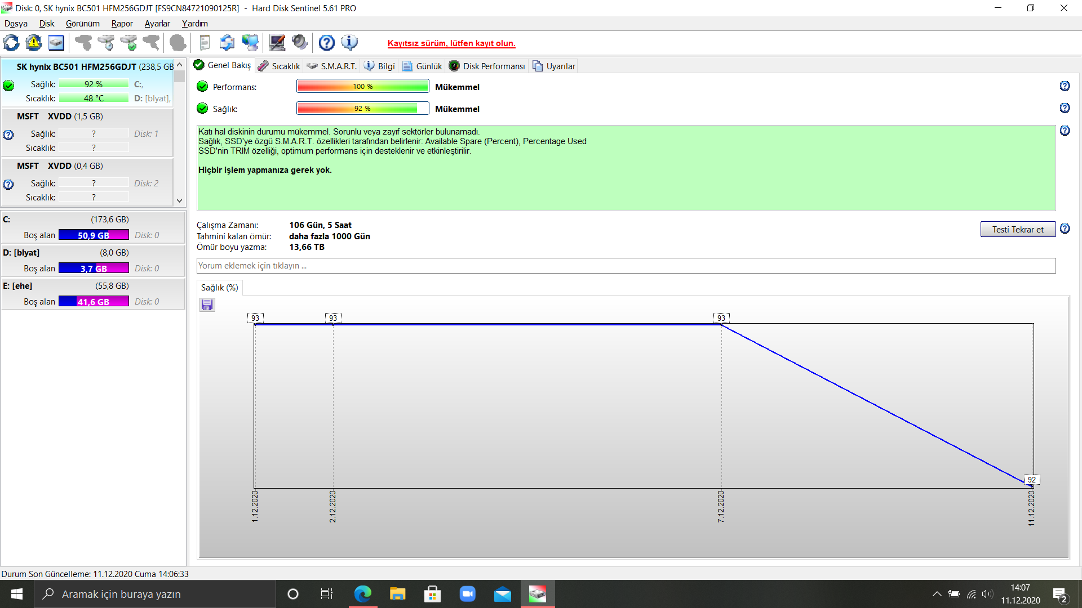This screenshot has width=1082, height=608.
Task: Click the disk list scroll up arrow
Action: click(179, 64)
